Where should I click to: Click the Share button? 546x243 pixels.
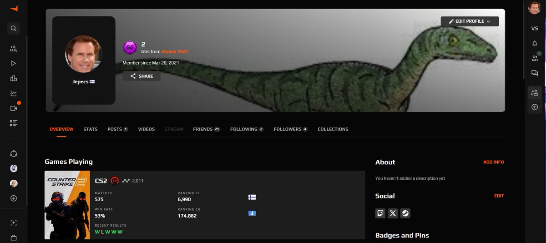tap(142, 76)
